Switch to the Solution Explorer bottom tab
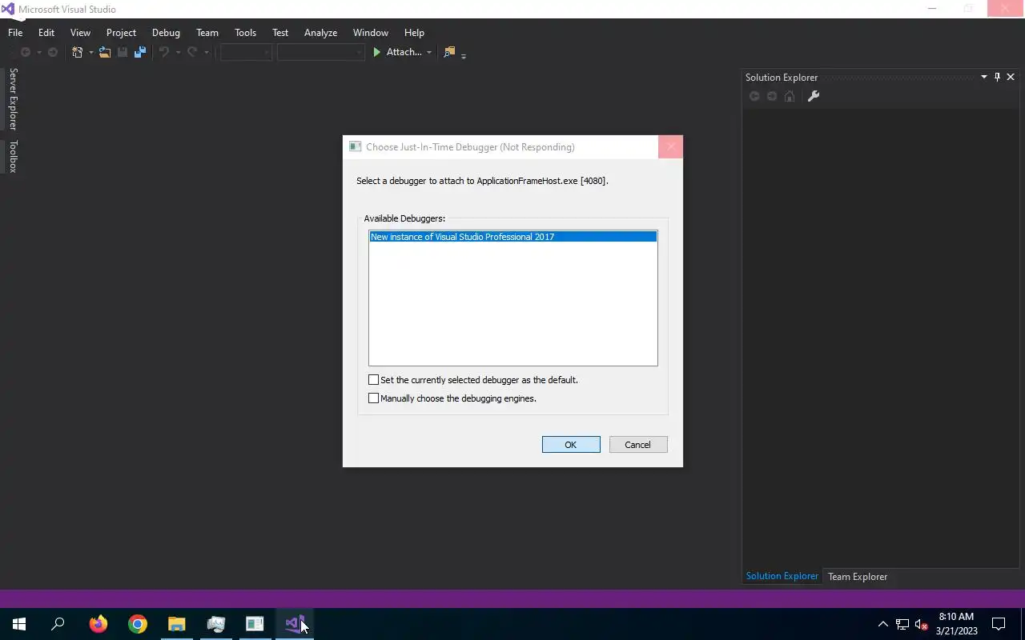Image resolution: width=1025 pixels, height=640 pixels. point(782,576)
